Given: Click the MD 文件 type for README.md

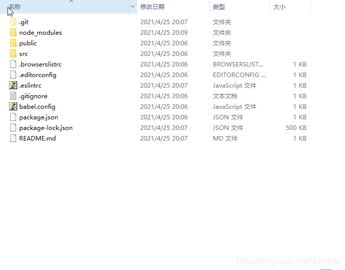Looking at the screenshot, I should 225,139.
